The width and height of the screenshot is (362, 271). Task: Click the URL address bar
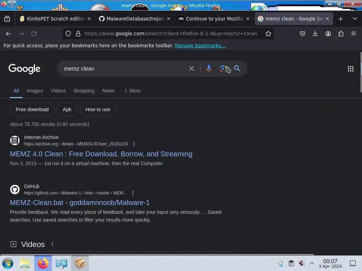click(x=170, y=34)
